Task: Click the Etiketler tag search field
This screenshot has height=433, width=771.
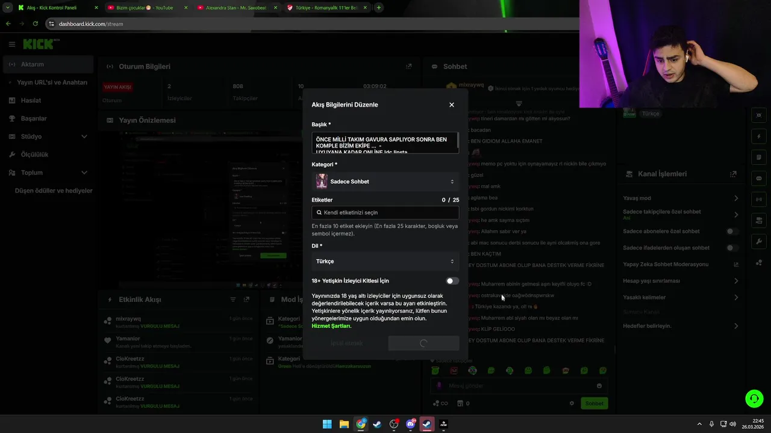Action: (385, 212)
